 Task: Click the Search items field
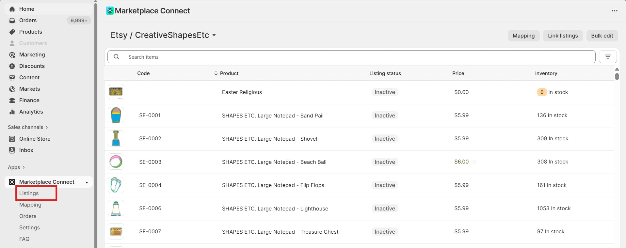(351, 57)
